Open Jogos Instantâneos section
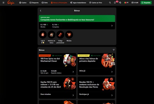This screenshot has height=104, width=154. pos(78,3)
